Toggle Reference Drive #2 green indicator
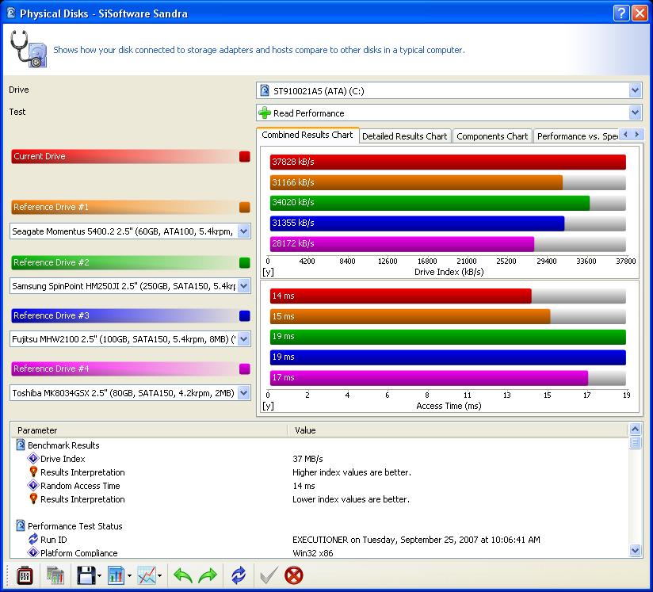Screen dimensions: 653x592 tap(244, 262)
